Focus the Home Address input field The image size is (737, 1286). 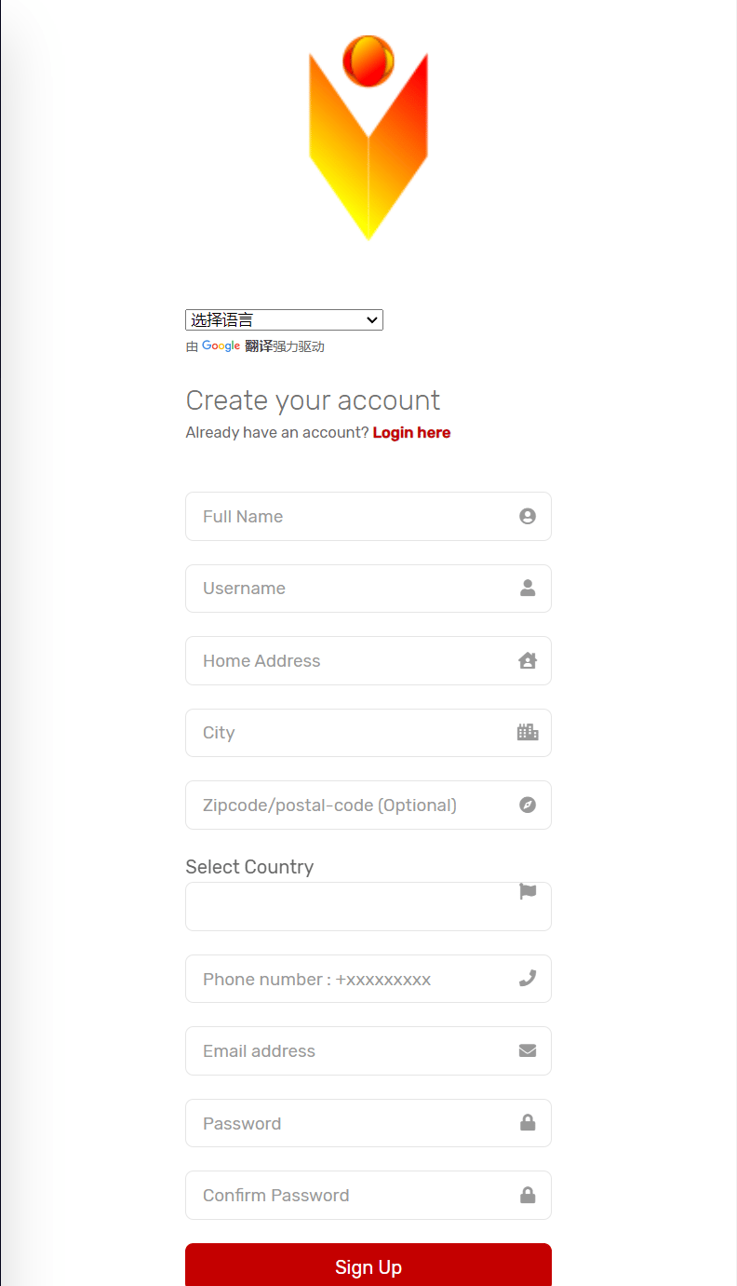(x=368, y=660)
